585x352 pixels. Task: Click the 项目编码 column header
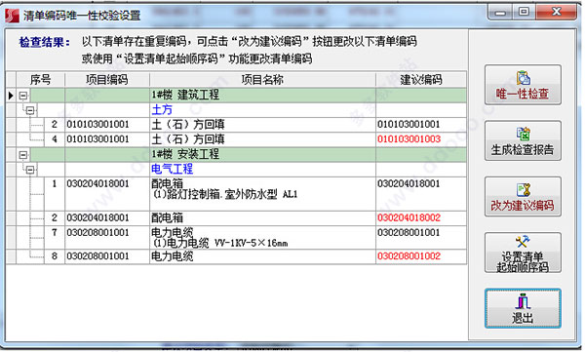107,80
